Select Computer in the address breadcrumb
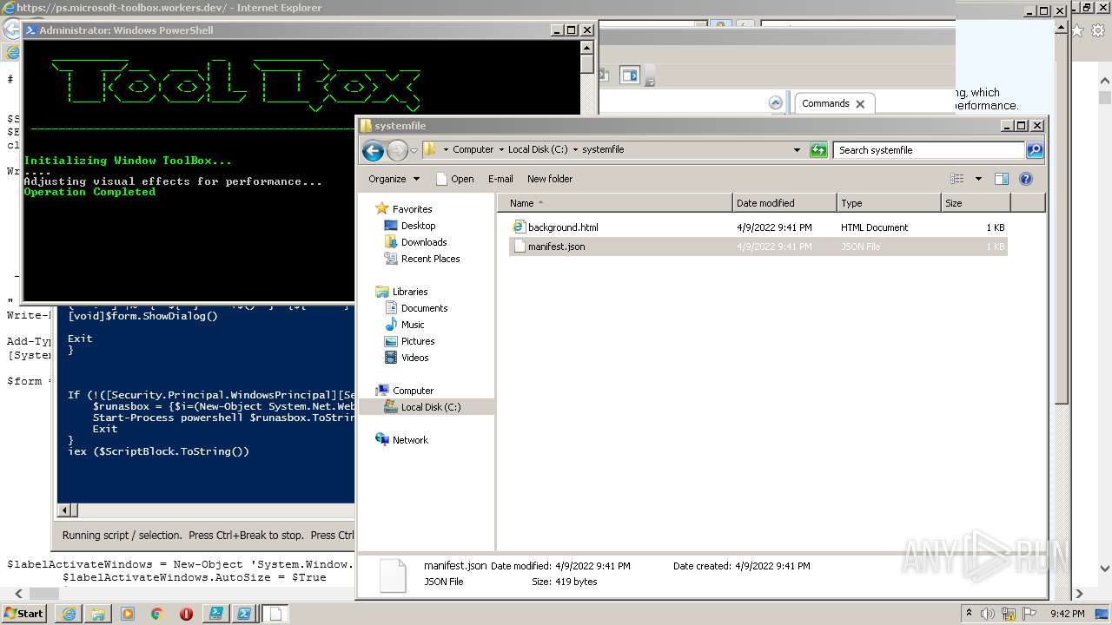 coord(473,149)
